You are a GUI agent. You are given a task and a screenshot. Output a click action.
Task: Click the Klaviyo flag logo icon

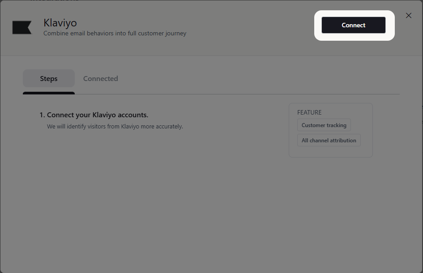pos(22,27)
